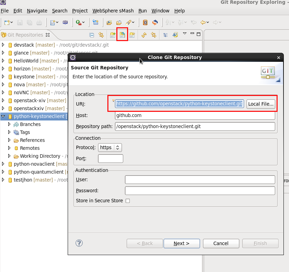
Task: Click the Add existing local Git repository icon
Action: [x=113, y=35]
